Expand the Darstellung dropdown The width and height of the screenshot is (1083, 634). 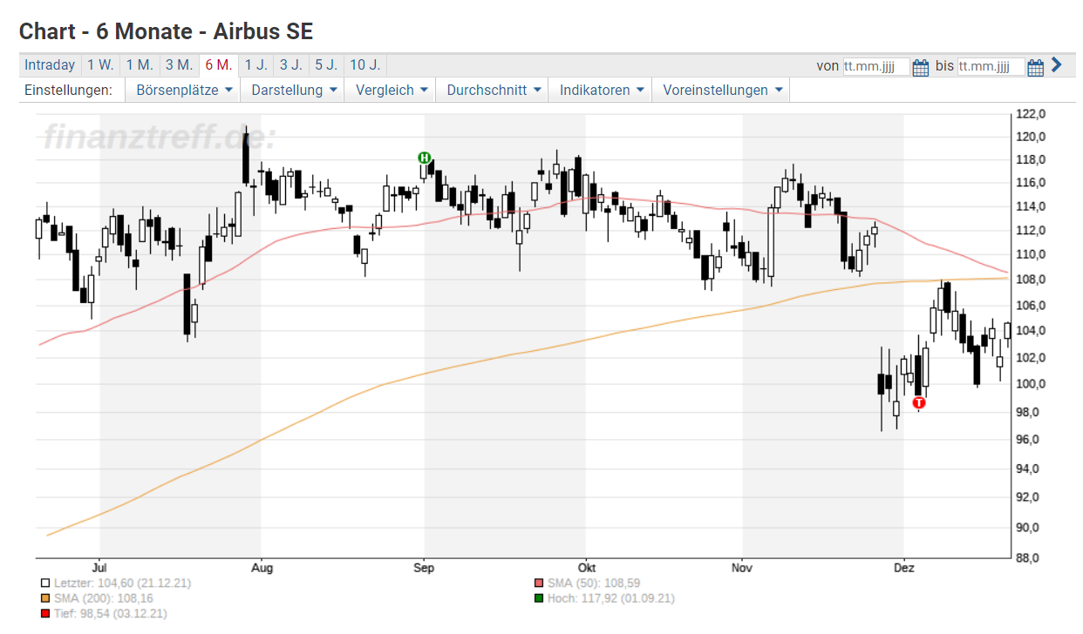(293, 91)
